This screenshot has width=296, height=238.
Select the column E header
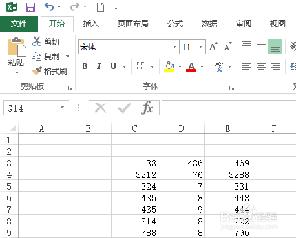click(x=228, y=128)
